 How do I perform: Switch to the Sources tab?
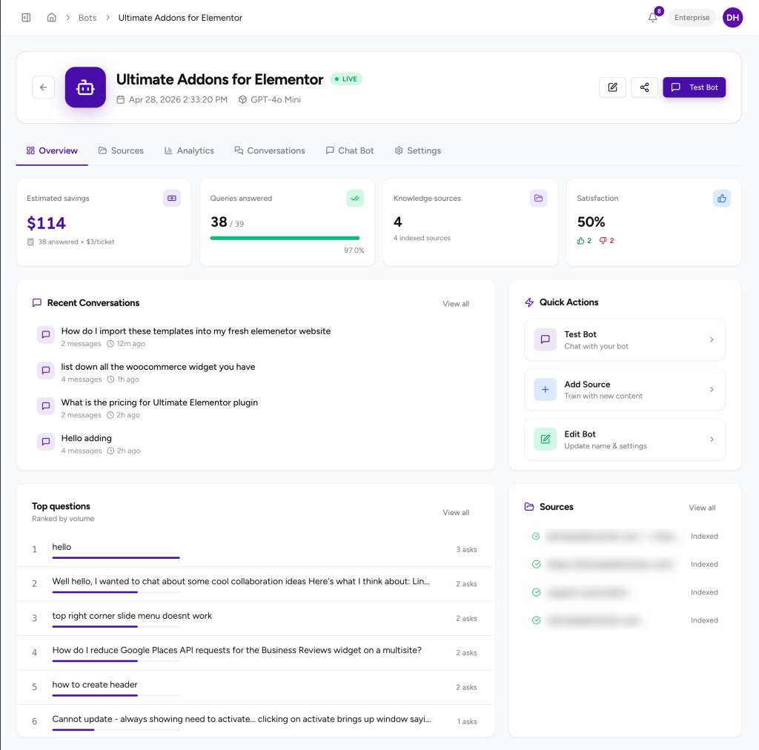[x=121, y=150]
